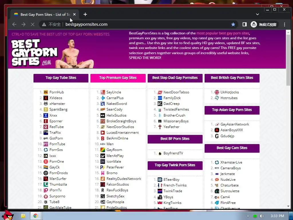Image resolution: width=293 pixels, height=220 pixels.
Task: Click the PornTube PT icon
Action: [x=46, y=144]
